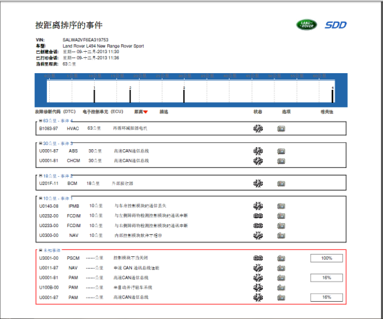Click the DTC column header

(55, 111)
